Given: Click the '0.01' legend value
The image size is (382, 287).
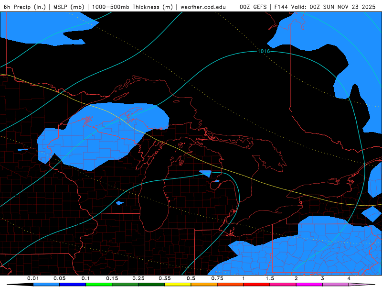Looking at the screenshot, I should pos(33,278).
